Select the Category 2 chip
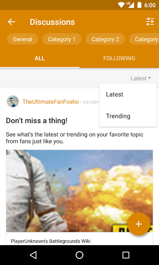Image resolution: width=159 pixels, height=265 pixels. [105, 39]
